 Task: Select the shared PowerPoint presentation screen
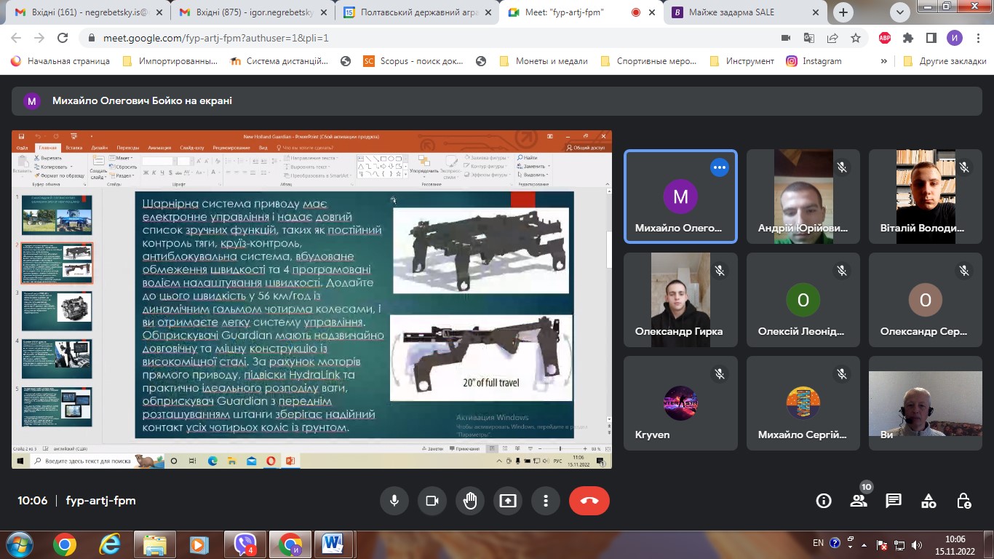(x=311, y=299)
